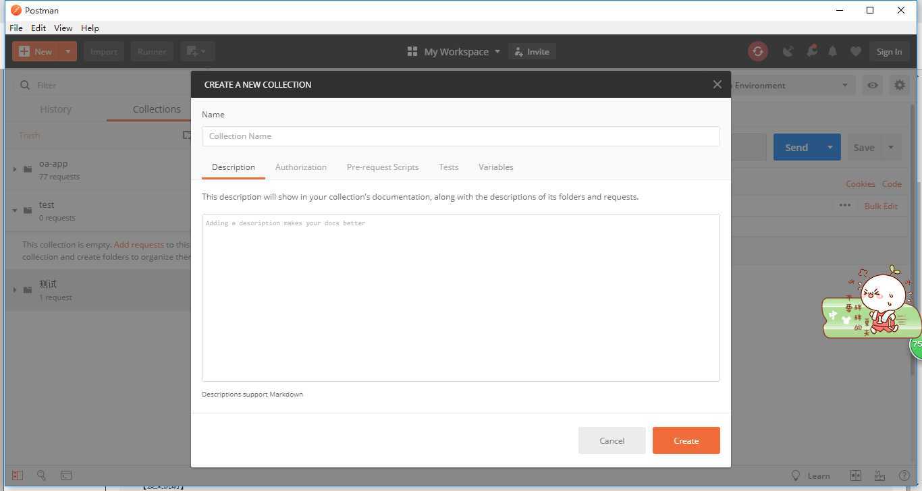Click the Trash link in the sidebar

coord(29,136)
